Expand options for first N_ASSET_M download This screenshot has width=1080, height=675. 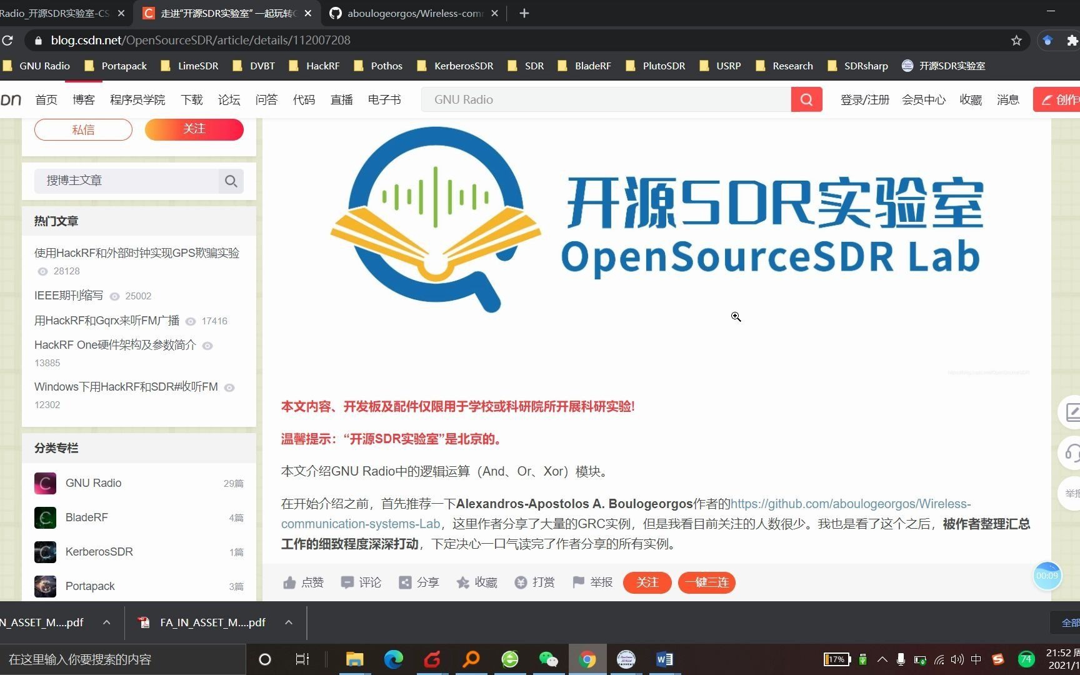(107, 622)
